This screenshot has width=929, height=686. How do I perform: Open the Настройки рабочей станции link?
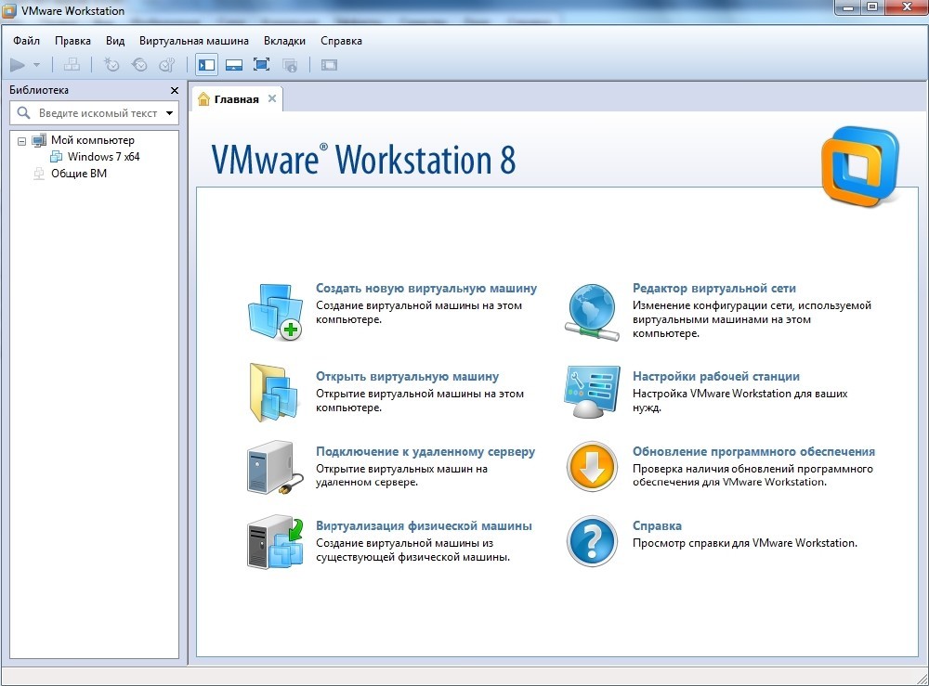(715, 377)
